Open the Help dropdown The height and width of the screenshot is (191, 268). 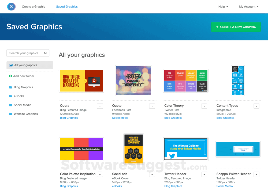point(223,6)
